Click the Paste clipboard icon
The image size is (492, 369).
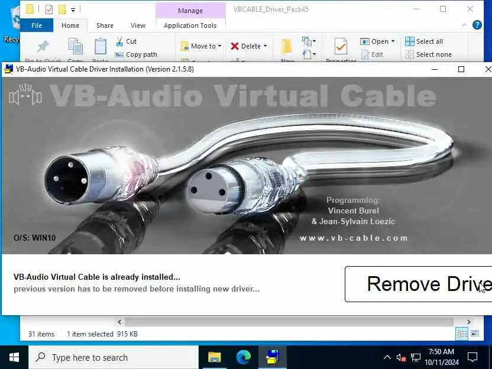click(x=101, y=47)
